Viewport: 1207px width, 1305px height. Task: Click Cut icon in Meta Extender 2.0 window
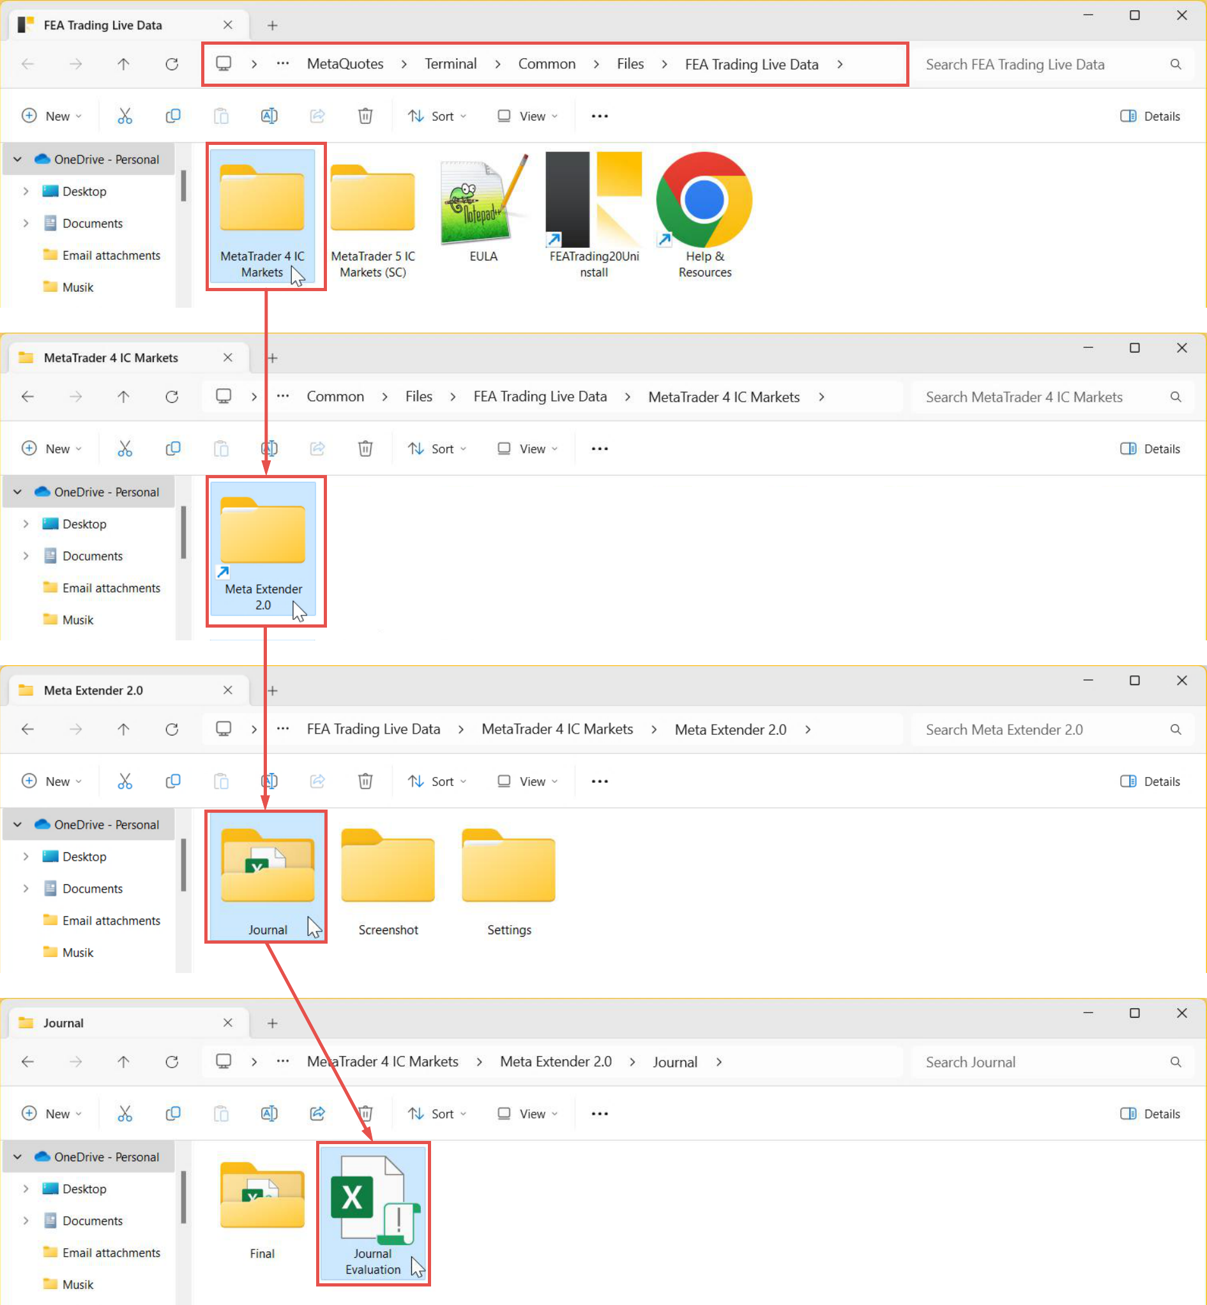(x=125, y=781)
